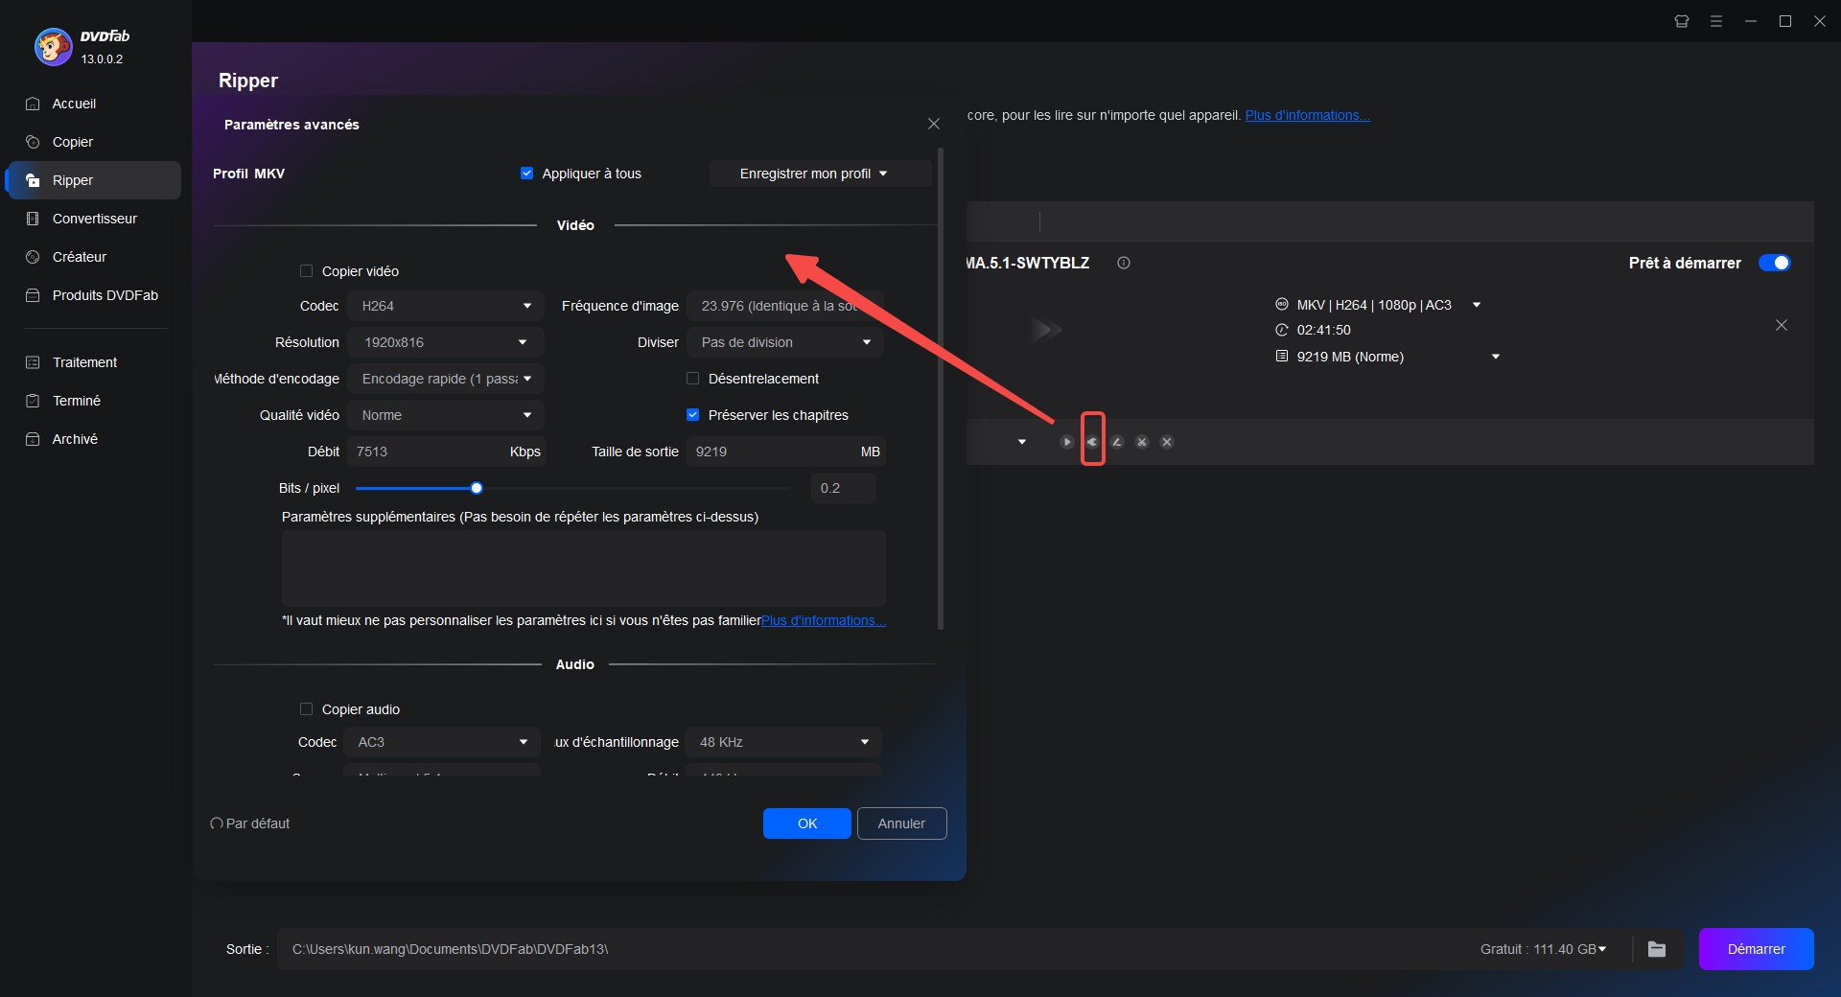This screenshot has height=997, width=1841.
Task: Open Plus d'informations link at top
Action: tap(1308, 115)
